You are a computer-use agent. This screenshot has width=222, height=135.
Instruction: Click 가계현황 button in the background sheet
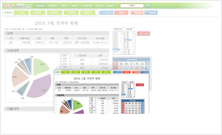pyautogui.click(x=71, y=13)
